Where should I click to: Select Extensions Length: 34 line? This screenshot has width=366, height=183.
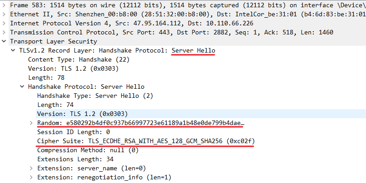tap(74, 159)
